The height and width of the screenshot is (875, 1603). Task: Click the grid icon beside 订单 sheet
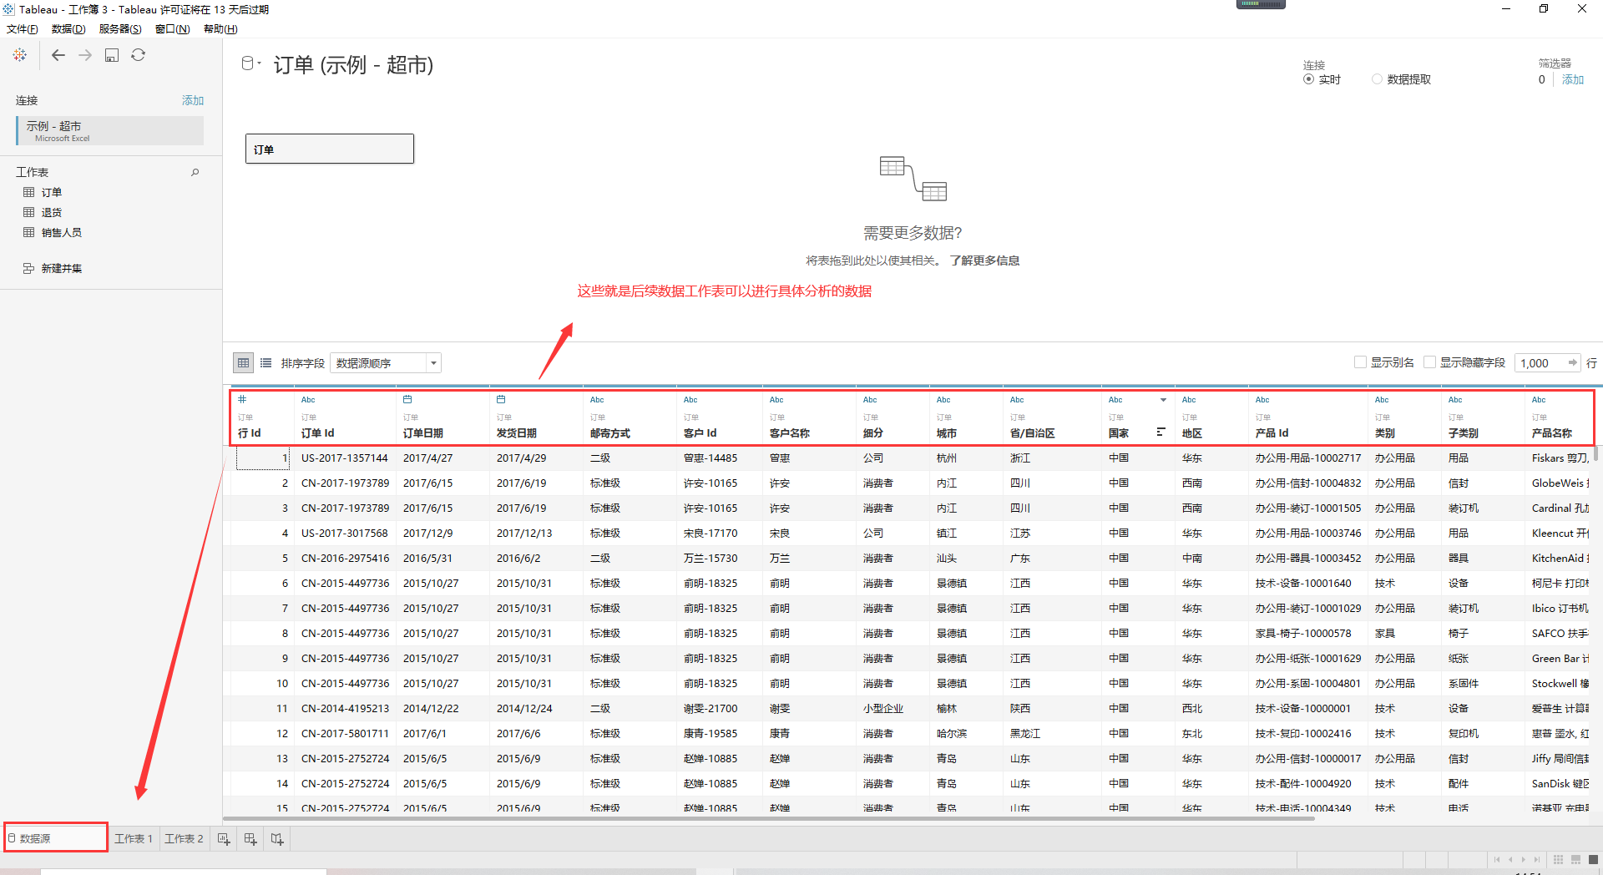29,192
